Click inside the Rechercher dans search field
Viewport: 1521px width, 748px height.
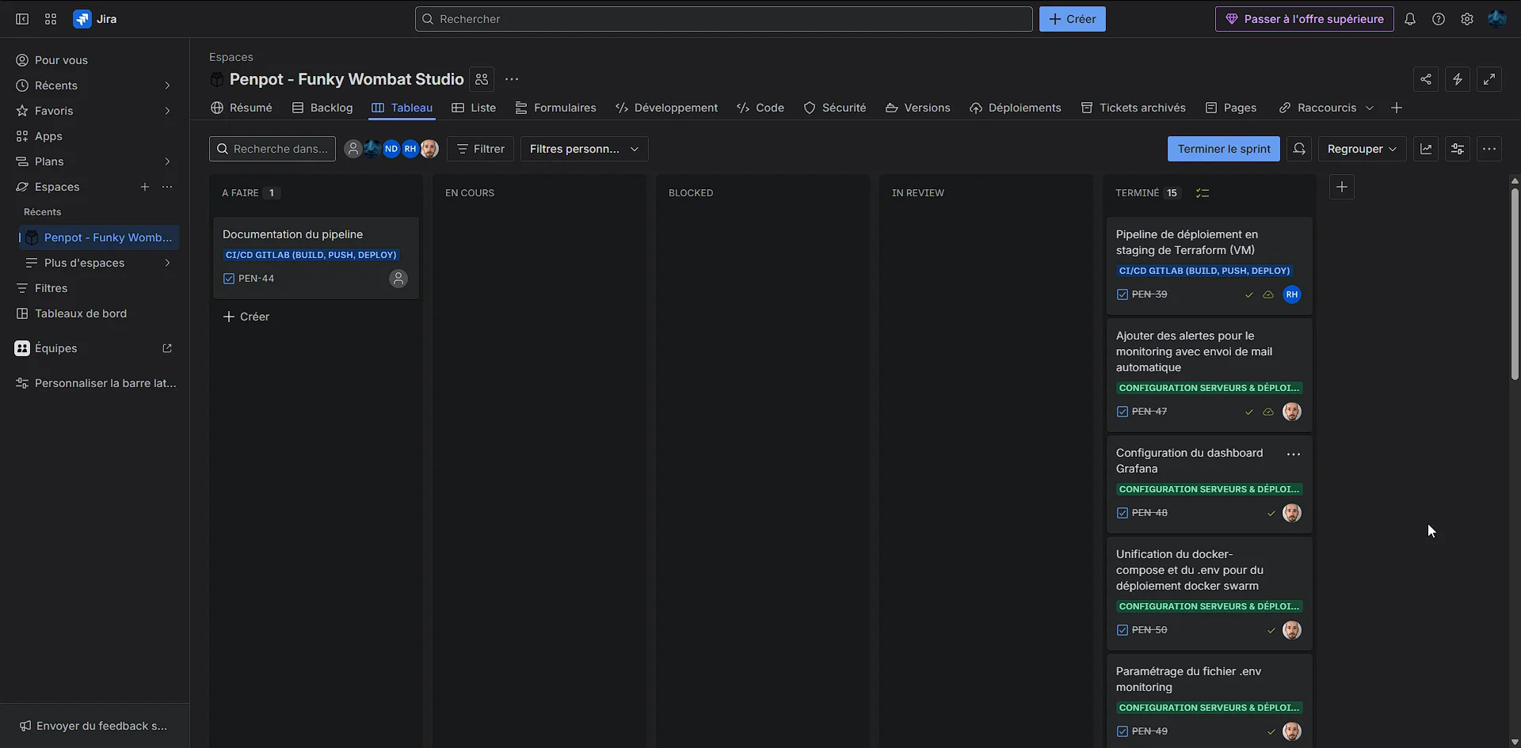tap(272, 149)
